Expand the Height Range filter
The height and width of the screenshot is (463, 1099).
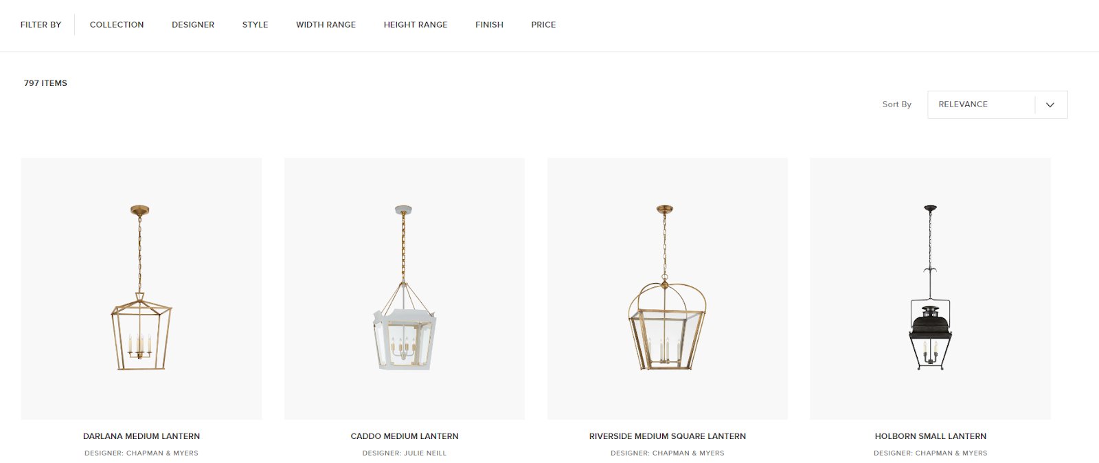coord(416,25)
